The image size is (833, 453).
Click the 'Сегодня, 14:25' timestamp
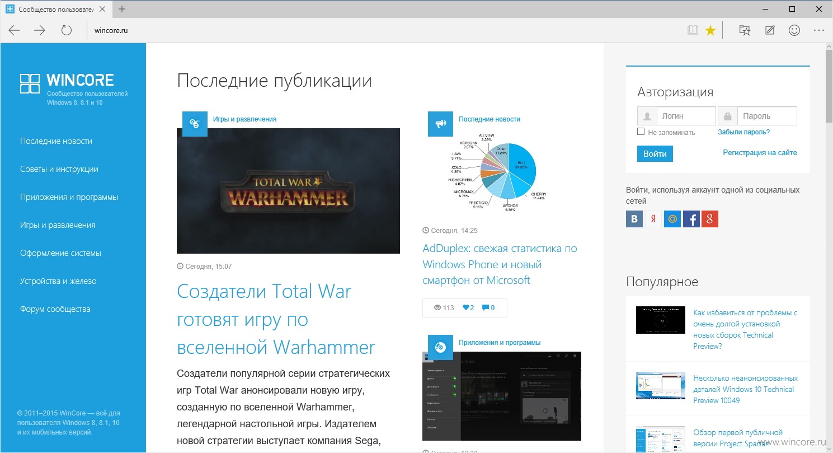[450, 231]
